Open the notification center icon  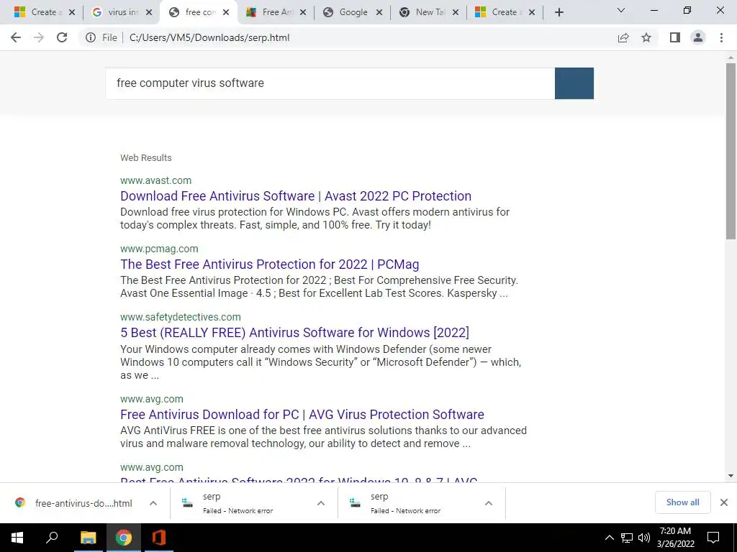pyautogui.click(x=713, y=538)
